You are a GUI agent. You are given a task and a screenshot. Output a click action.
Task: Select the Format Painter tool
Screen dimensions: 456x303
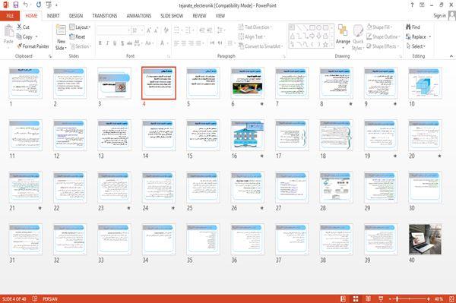point(33,46)
